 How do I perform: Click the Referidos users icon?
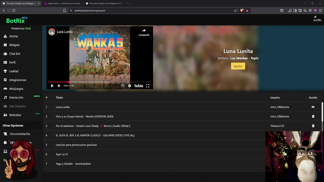pyautogui.click(x=5, y=115)
